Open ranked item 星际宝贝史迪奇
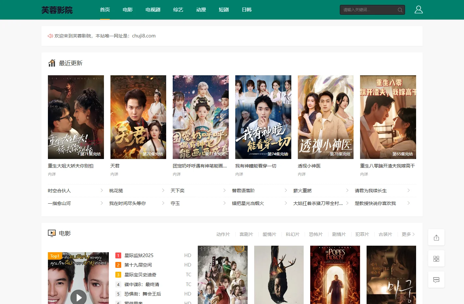This screenshot has height=304, width=464. click(140, 275)
